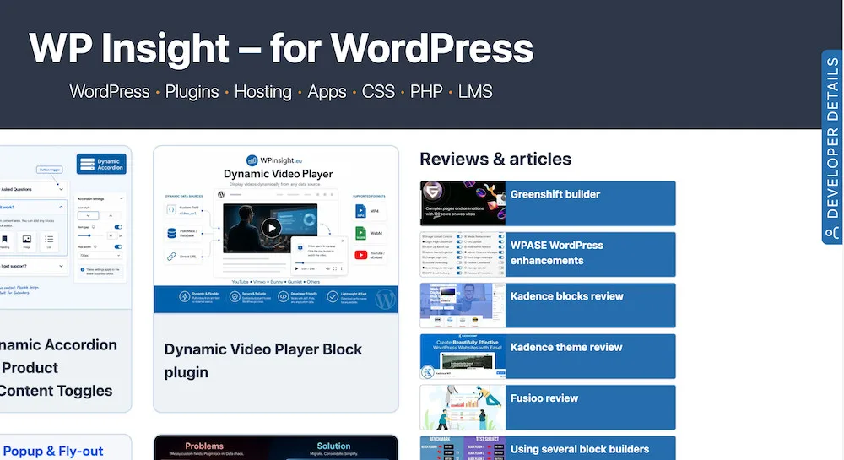Screen dimensions: 844x460
Task: Click the WPASE enhancements thumbnail
Action: coord(463,255)
